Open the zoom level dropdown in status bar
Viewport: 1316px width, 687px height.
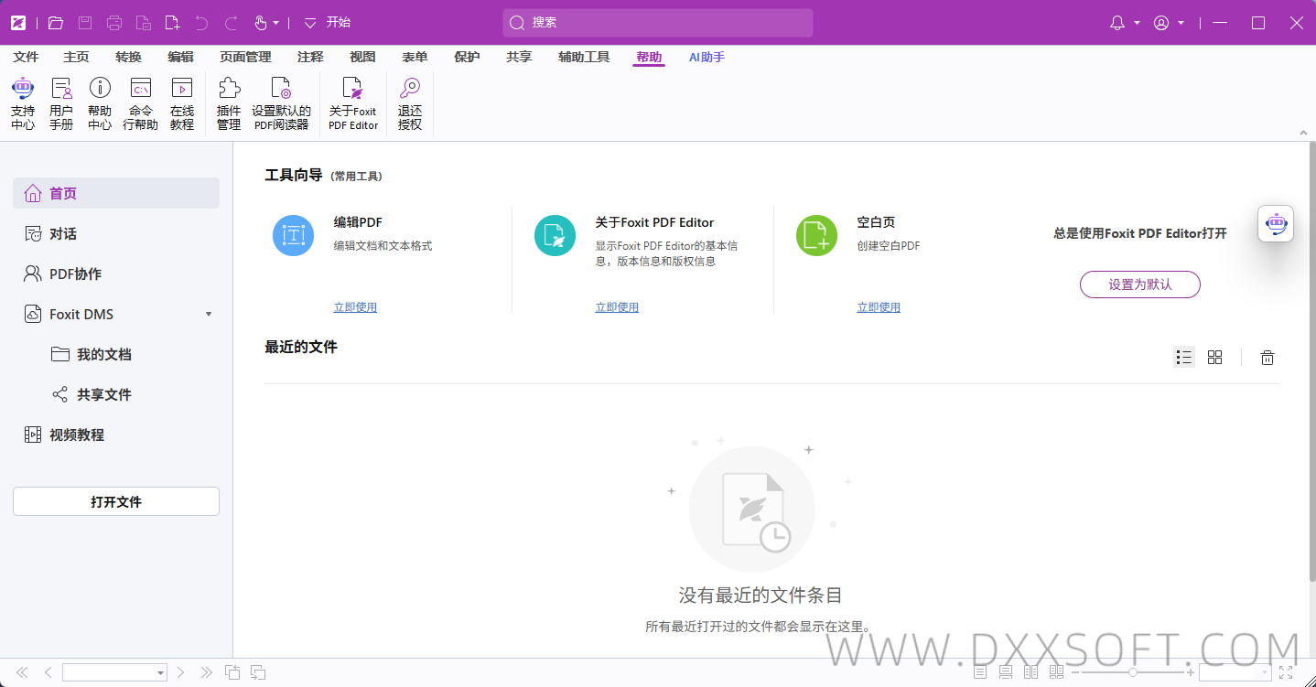pyautogui.click(x=1266, y=673)
